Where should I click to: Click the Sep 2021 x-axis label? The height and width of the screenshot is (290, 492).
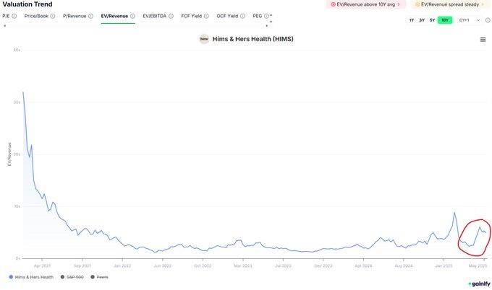pyautogui.click(x=82, y=266)
